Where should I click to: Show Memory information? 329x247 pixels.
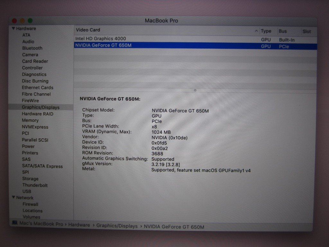[30, 120]
